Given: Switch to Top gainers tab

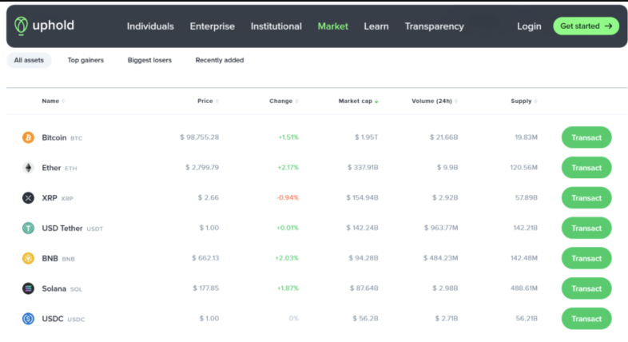Looking at the screenshot, I should click(x=85, y=60).
